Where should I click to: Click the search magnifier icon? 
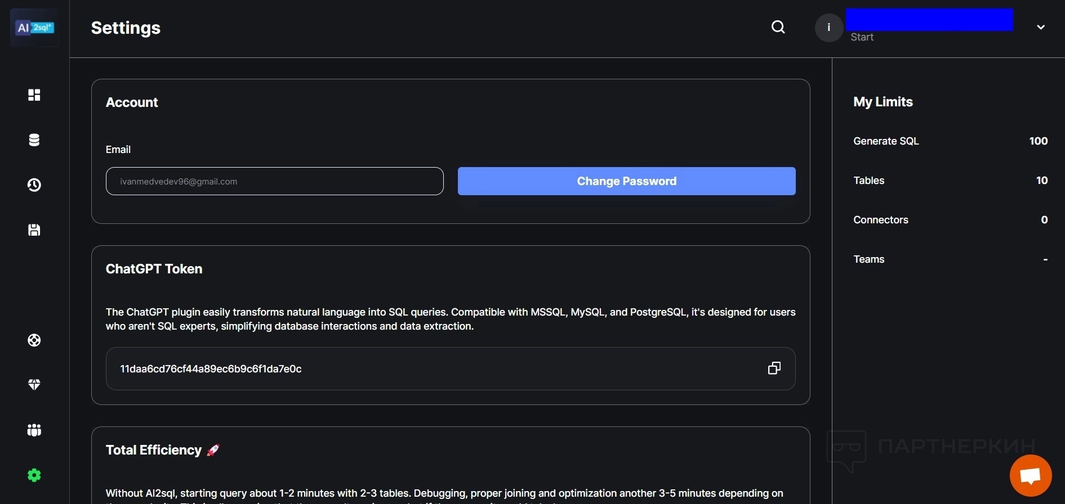tap(778, 27)
